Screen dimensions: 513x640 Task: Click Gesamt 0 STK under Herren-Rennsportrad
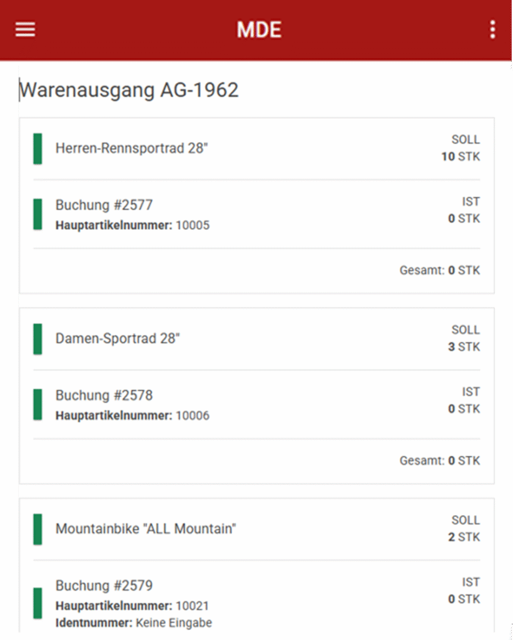click(440, 271)
